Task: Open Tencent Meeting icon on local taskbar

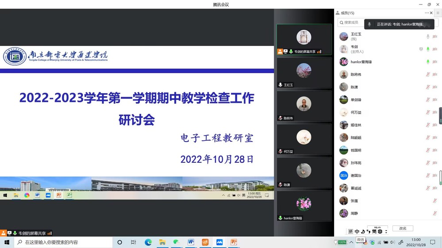Action: [219, 242]
